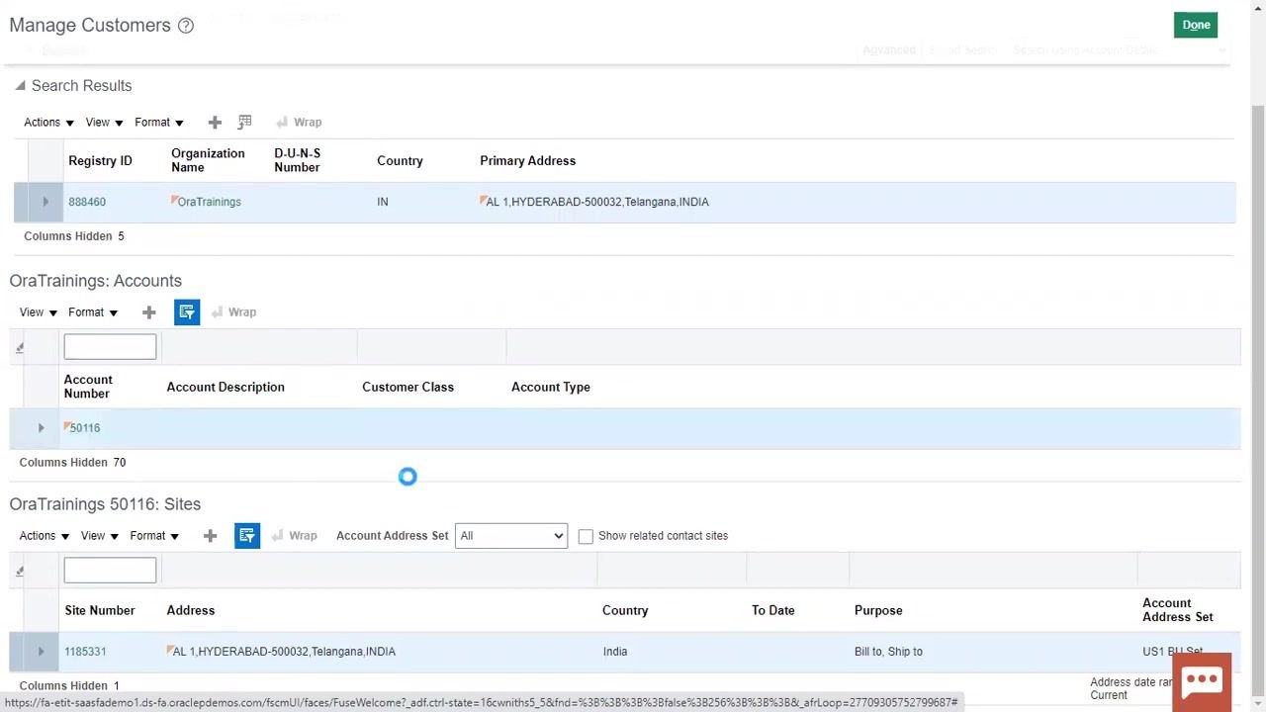Open site number 1185331 link
This screenshot has width=1266, height=712.
point(85,652)
